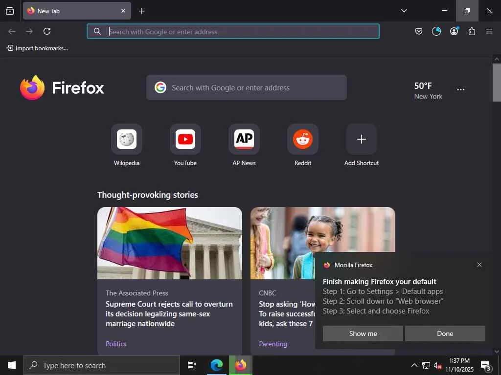Open the clock showing 1:37 PM

pyautogui.click(x=459, y=365)
